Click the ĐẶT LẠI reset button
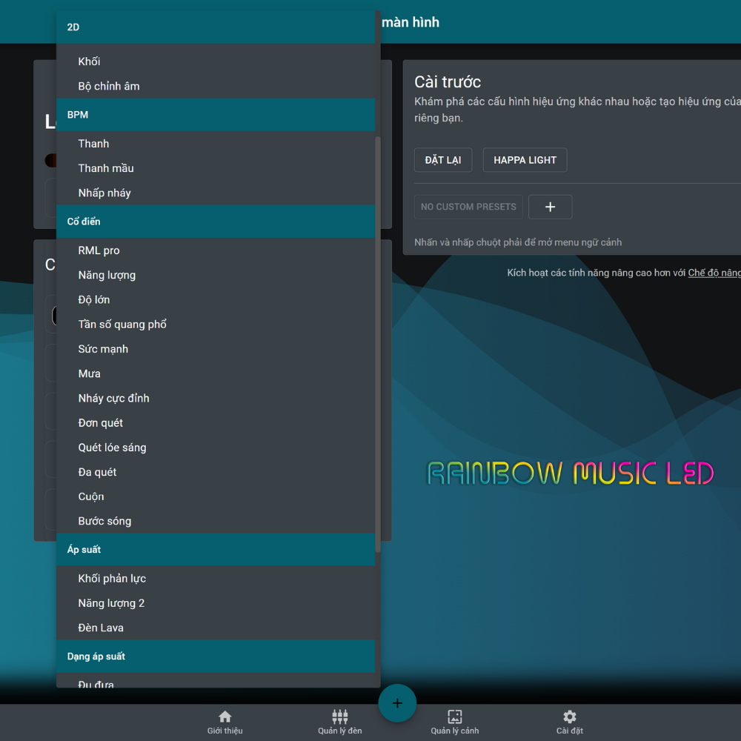 point(443,160)
